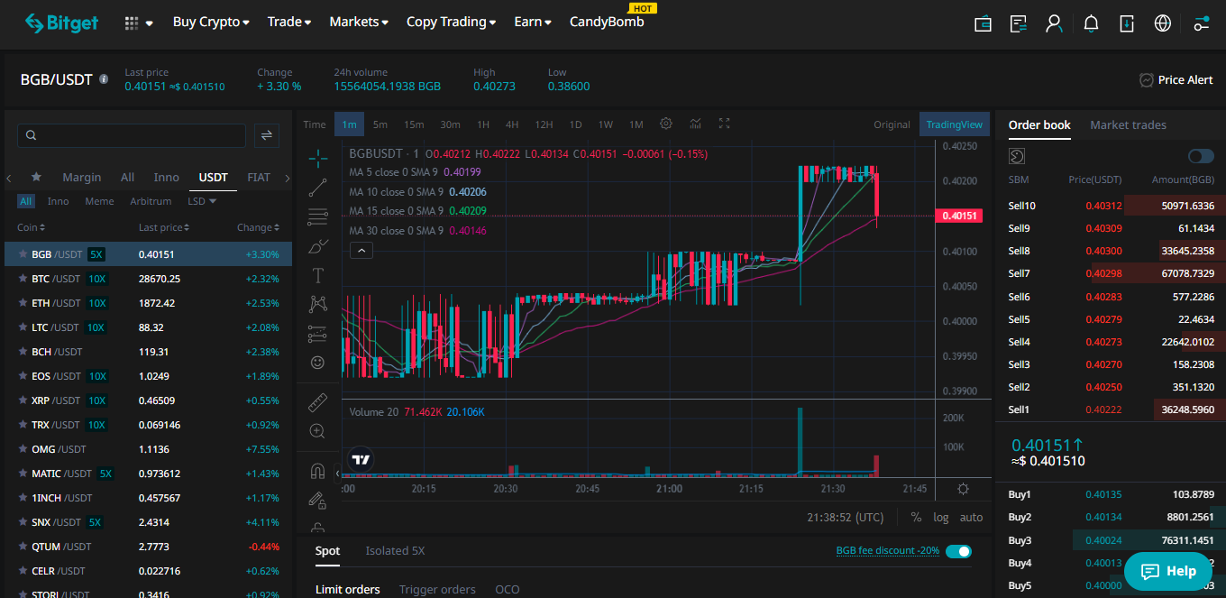Select the crosshair cursor tool
Viewport: 1226px width, 598px height.
coord(317,159)
